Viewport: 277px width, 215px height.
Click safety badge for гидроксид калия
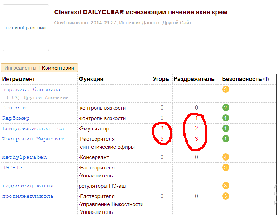coord(226,186)
